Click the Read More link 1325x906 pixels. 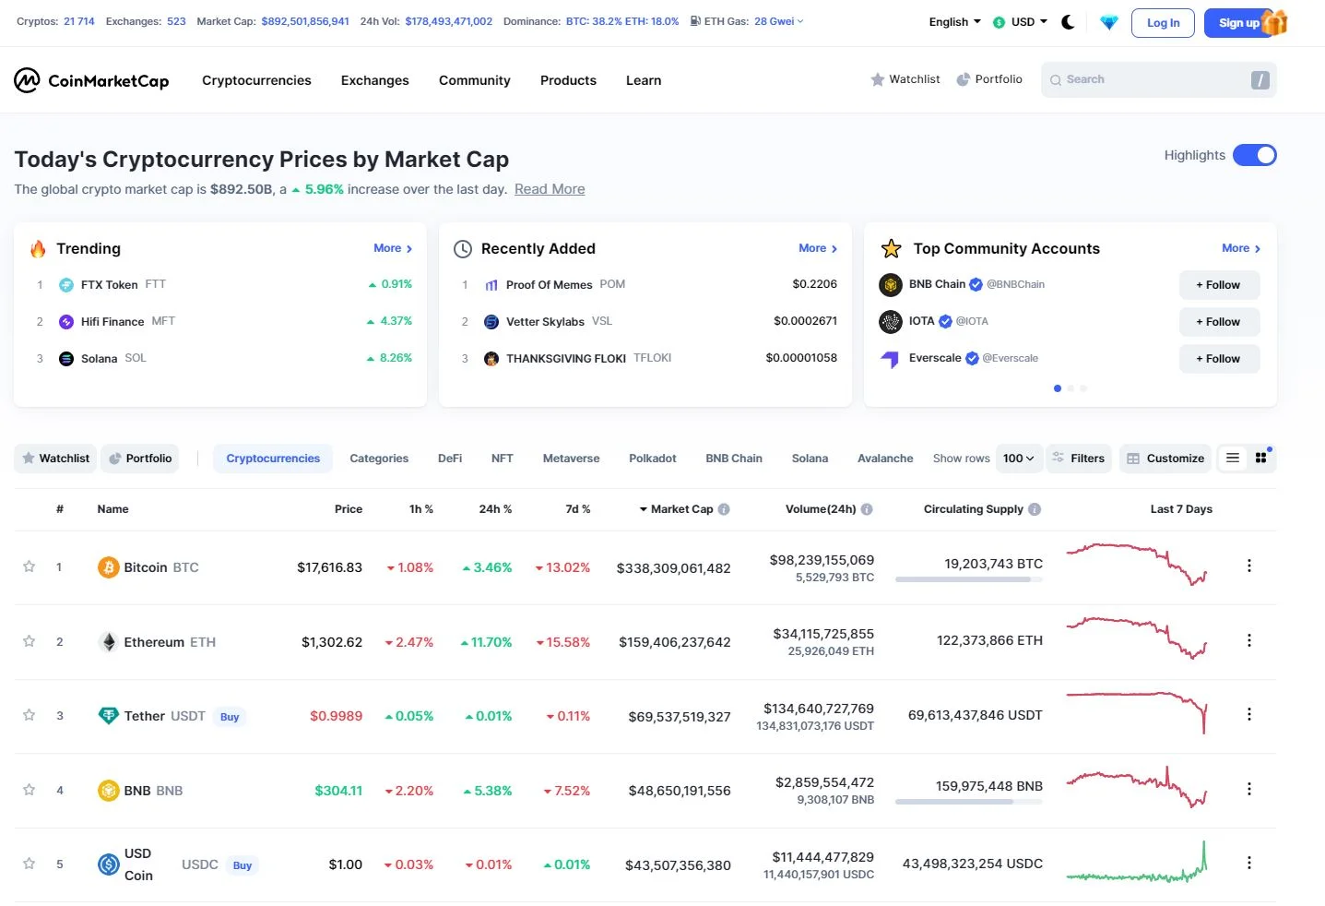550,189
